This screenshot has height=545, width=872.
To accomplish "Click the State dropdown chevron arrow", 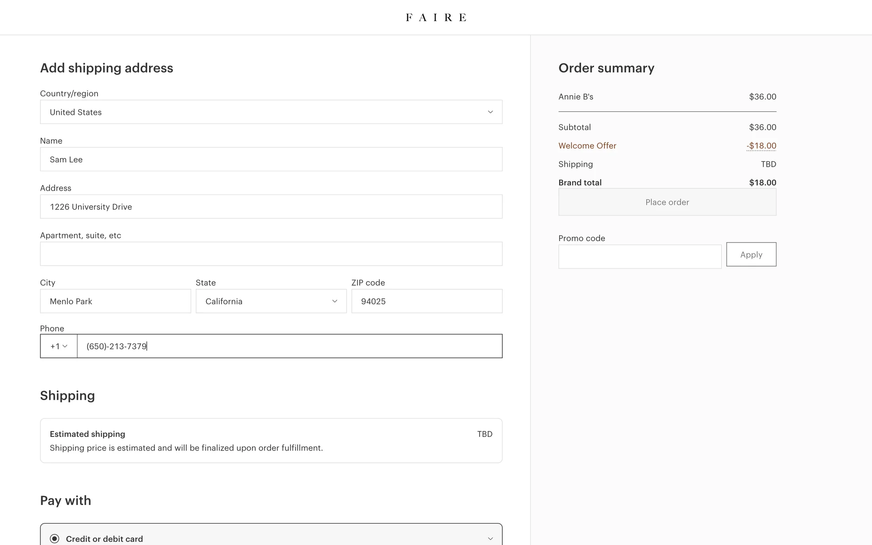I will [335, 301].
